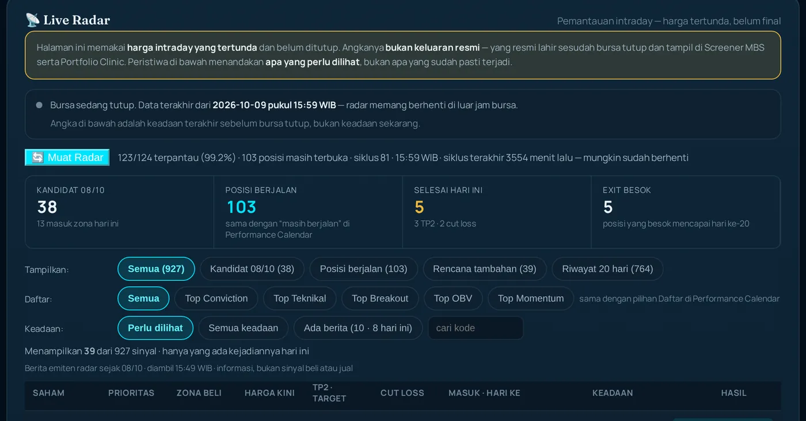The width and height of the screenshot is (806, 421).
Task: Open the Posisi Berjalan 103 card
Action: [308, 212]
